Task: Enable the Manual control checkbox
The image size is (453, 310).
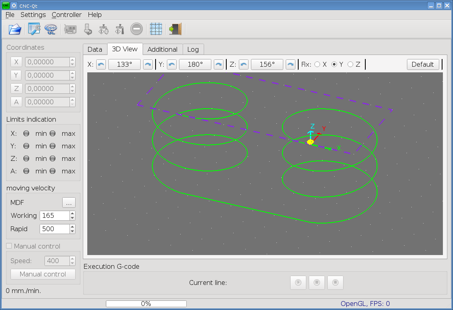Action: (x=9, y=246)
